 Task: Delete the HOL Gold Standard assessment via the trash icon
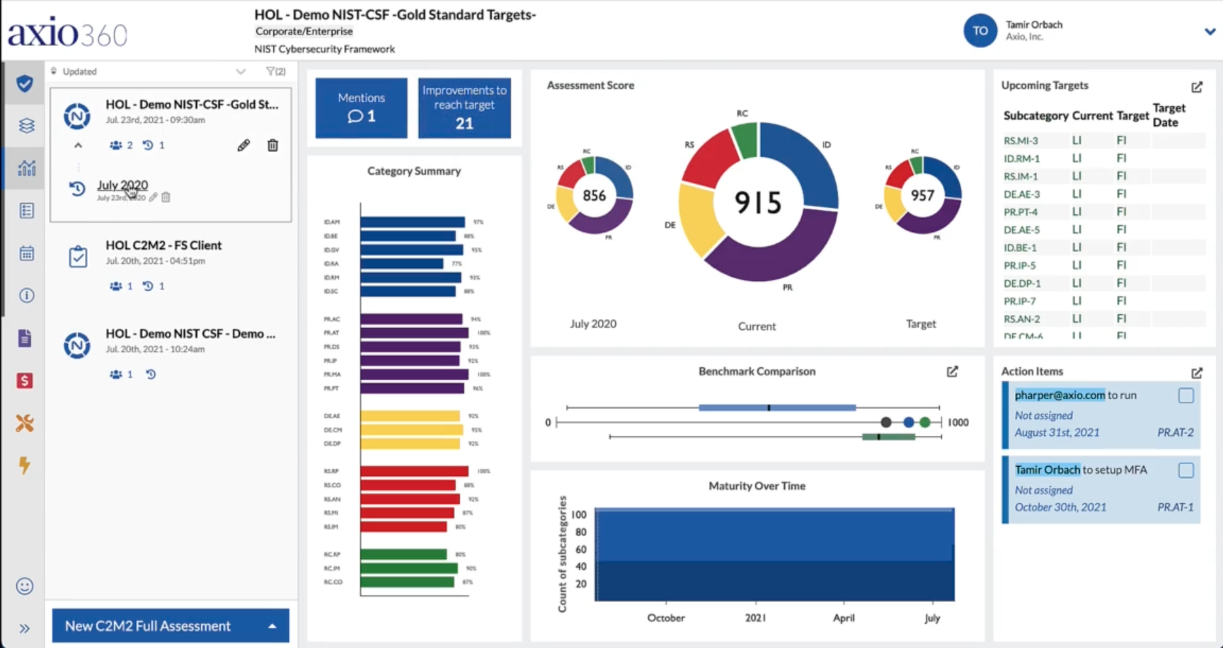(272, 145)
